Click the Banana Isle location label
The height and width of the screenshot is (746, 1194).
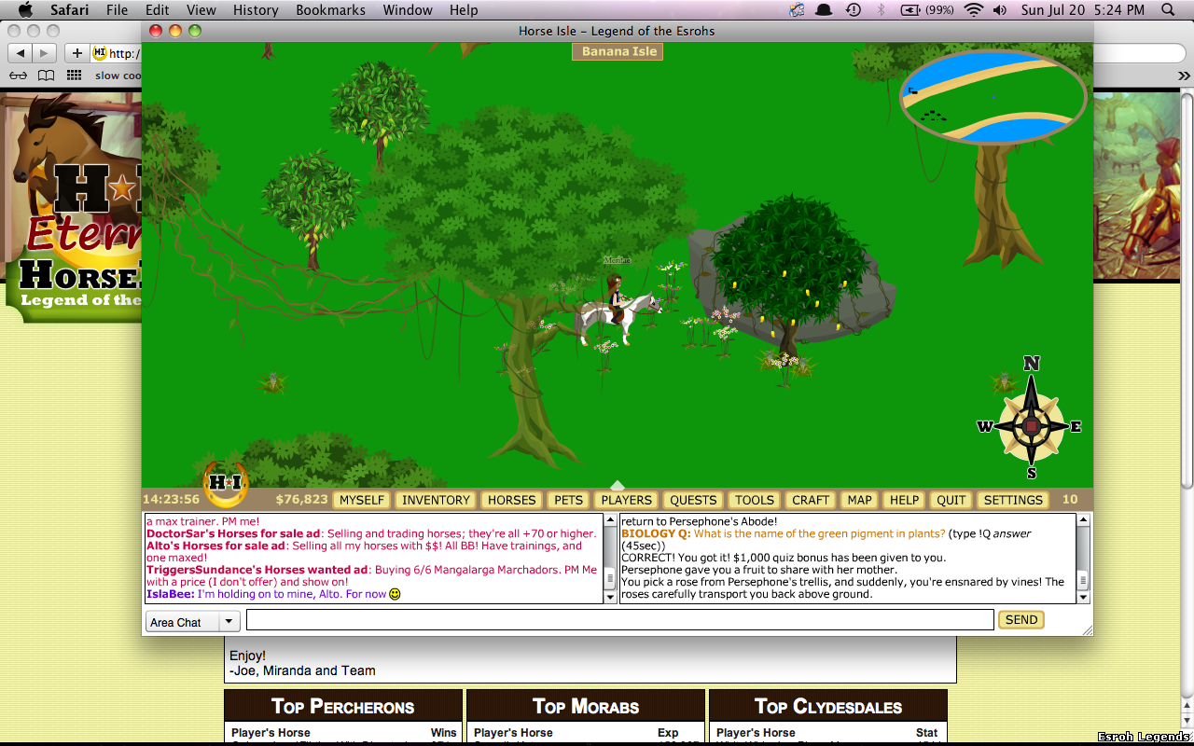point(618,51)
